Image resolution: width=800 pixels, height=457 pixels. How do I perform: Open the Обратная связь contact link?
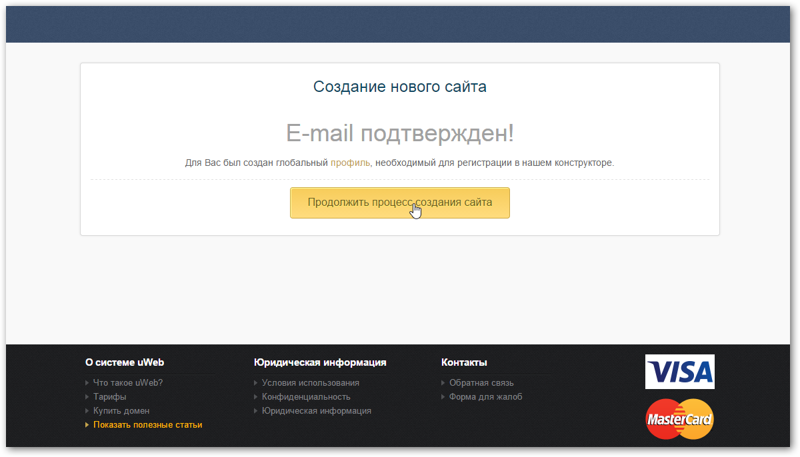(481, 383)
